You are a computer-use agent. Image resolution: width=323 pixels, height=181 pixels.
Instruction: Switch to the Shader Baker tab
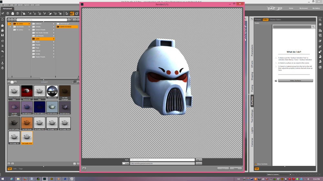pos(276,20)
